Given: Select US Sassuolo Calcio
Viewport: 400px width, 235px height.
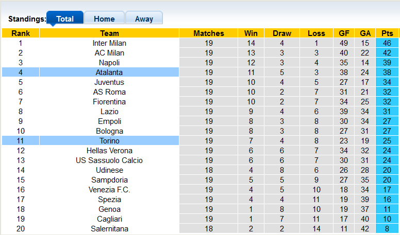Looking at the screenshot, I should tap(109, 160).
